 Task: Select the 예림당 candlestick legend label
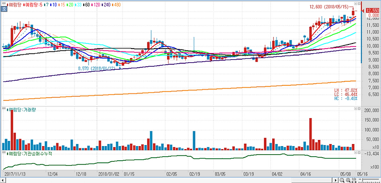click(x=14, y=5)
